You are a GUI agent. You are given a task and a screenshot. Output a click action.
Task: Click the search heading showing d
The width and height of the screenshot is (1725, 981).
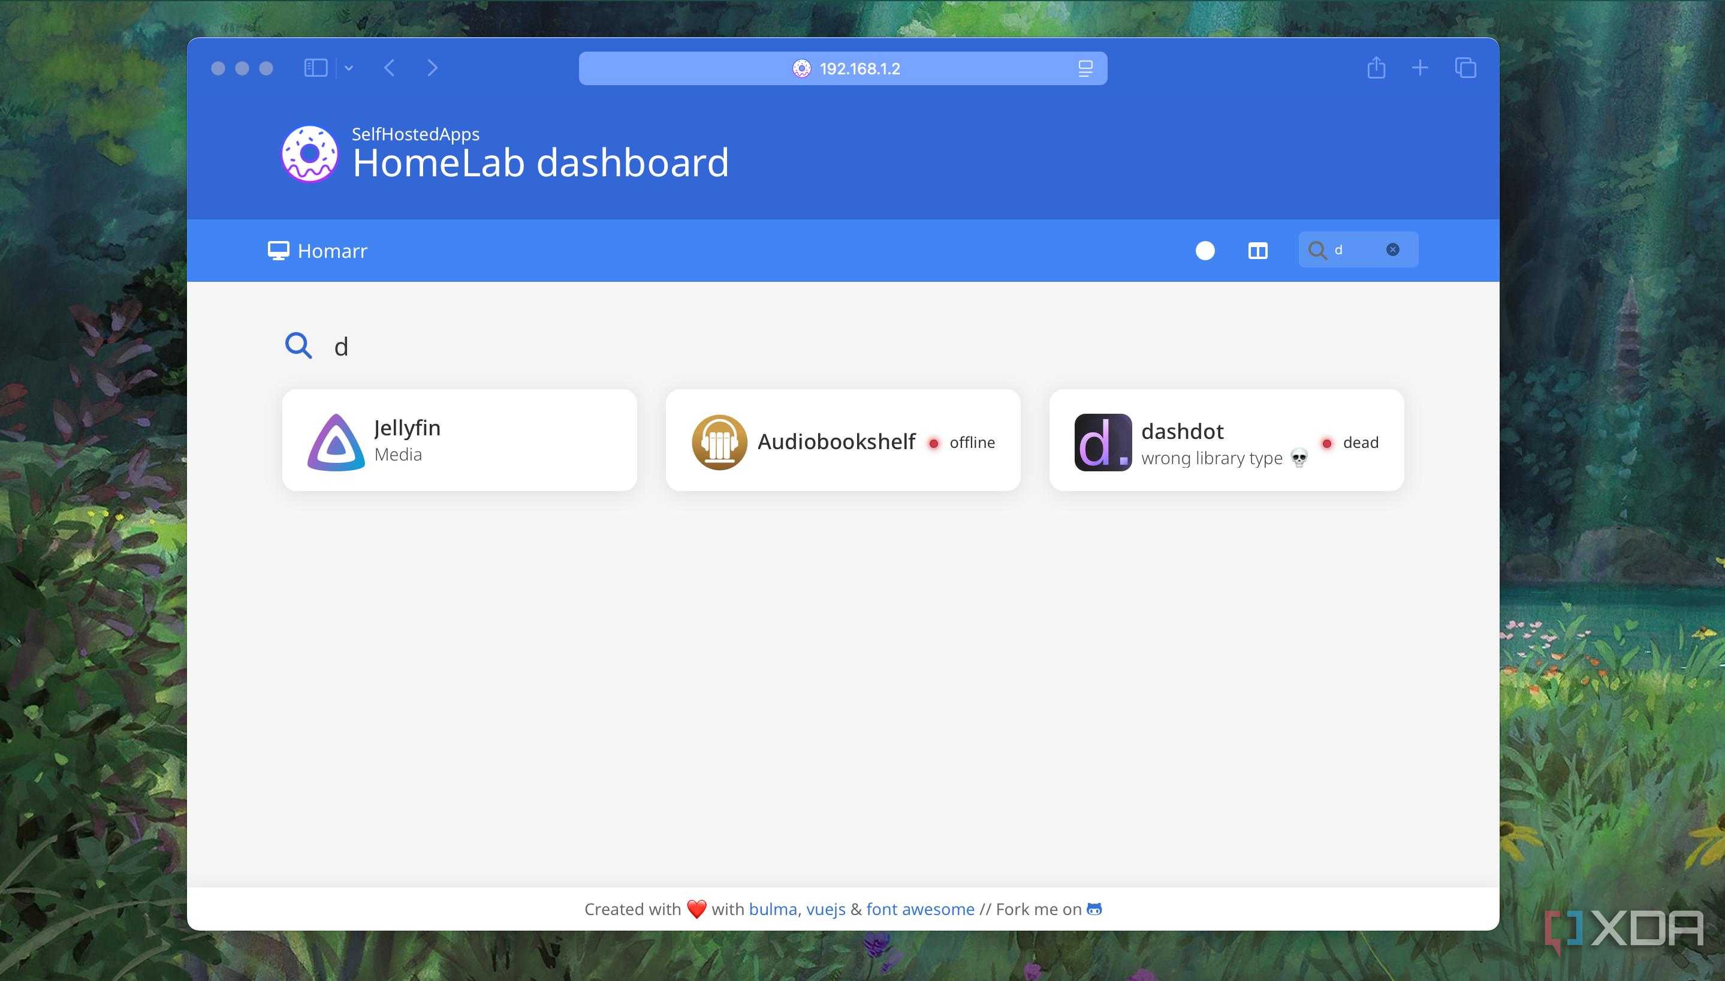click(342, 347)
